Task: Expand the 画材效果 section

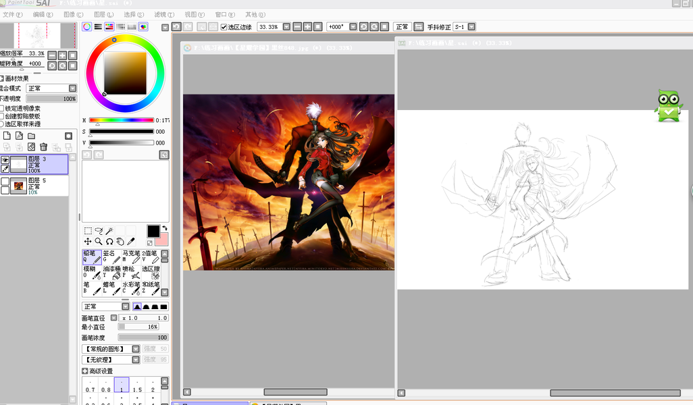Action: pyautogui.click(x=2, y=78)
